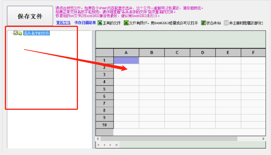Screen dimensions: 271x155
Task: Click the hatched 未注册时隐藏的部分 swatch
Action: (226, 23)
